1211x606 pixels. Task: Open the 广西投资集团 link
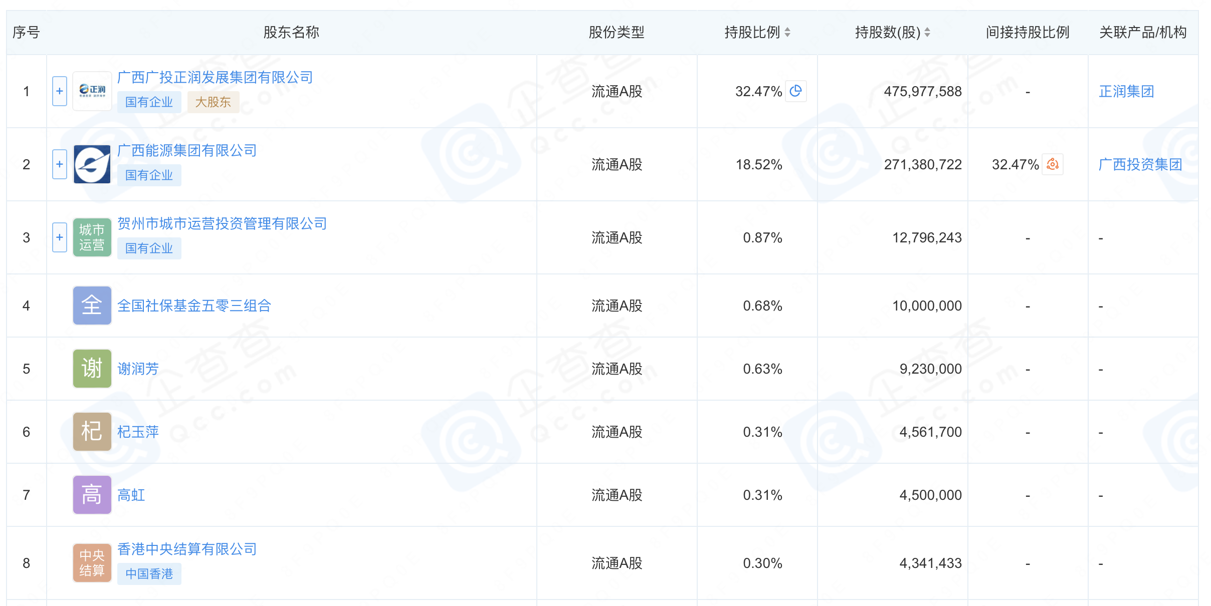tap(1140, 164)
